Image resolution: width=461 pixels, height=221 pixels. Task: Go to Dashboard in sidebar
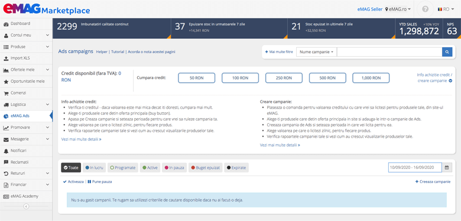click(x=26, y=24)
